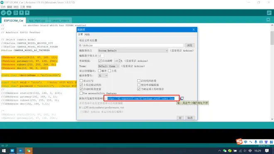Open the 文件 (File) menu

[3, 7]
